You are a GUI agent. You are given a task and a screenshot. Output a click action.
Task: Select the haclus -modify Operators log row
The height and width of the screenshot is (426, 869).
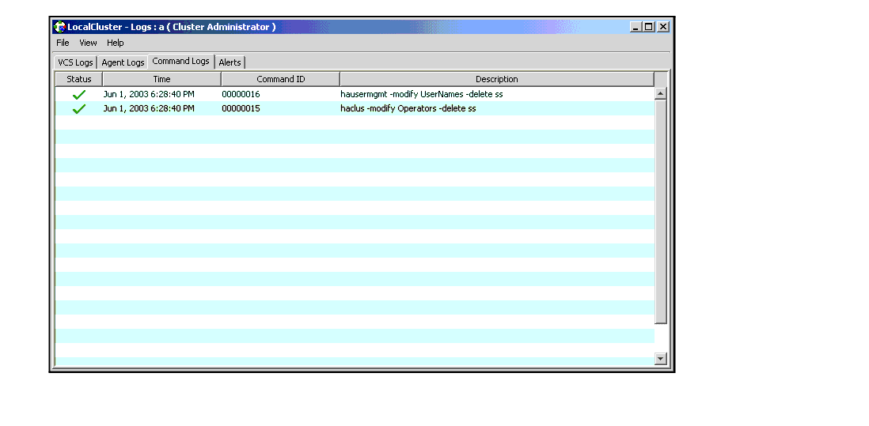[x=408, y=109]
